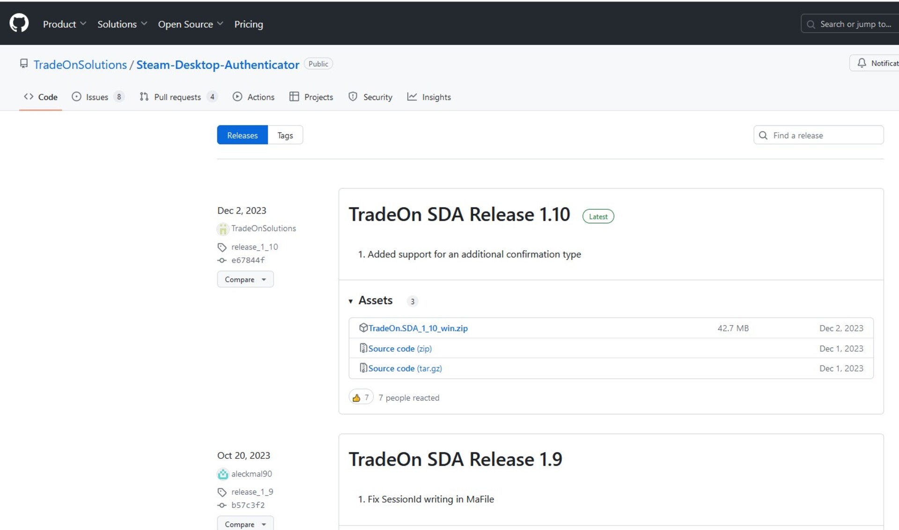Viewport: 899px width, 530px height.
Task: Click the aleckmal90 user avatar
Action: pos(223,474)
